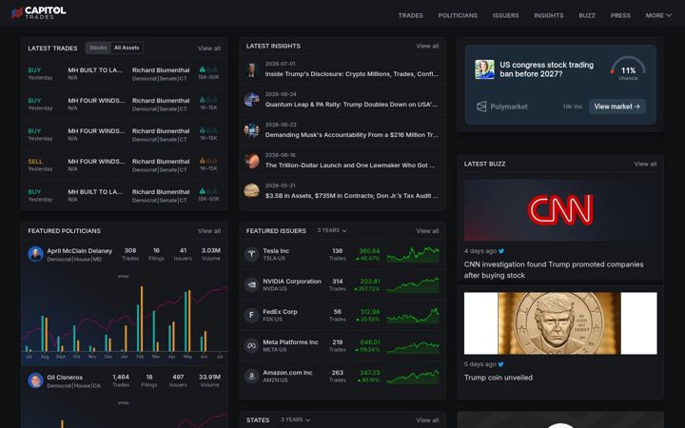Click NVIDIA Corporation issuer name

coord(292,282)
